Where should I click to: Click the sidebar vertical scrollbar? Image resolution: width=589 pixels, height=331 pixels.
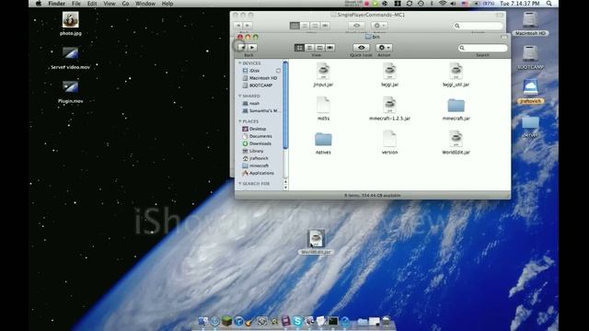[x=285, y=105]
